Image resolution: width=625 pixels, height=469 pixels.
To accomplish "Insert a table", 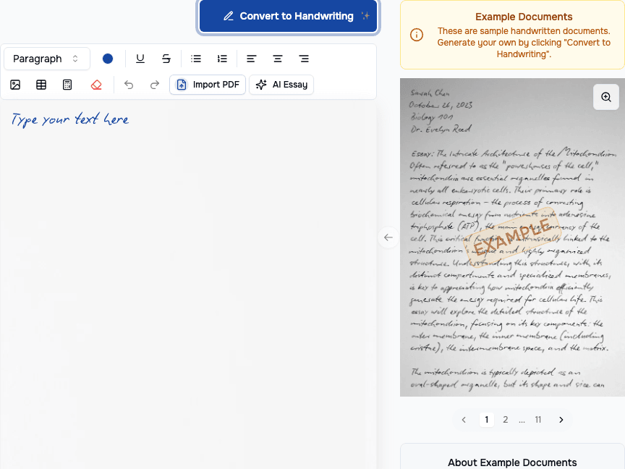I will 41,85.
